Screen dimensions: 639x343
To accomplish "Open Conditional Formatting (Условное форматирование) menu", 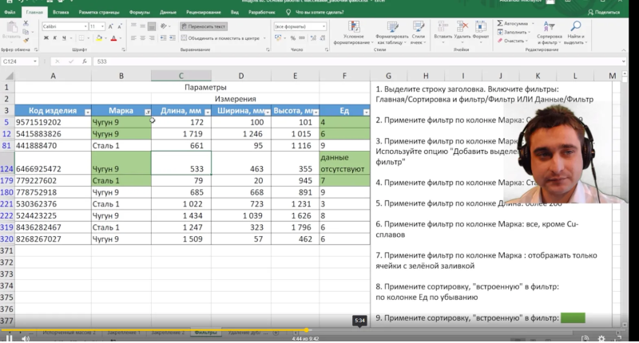I will [x=353, y=33].
